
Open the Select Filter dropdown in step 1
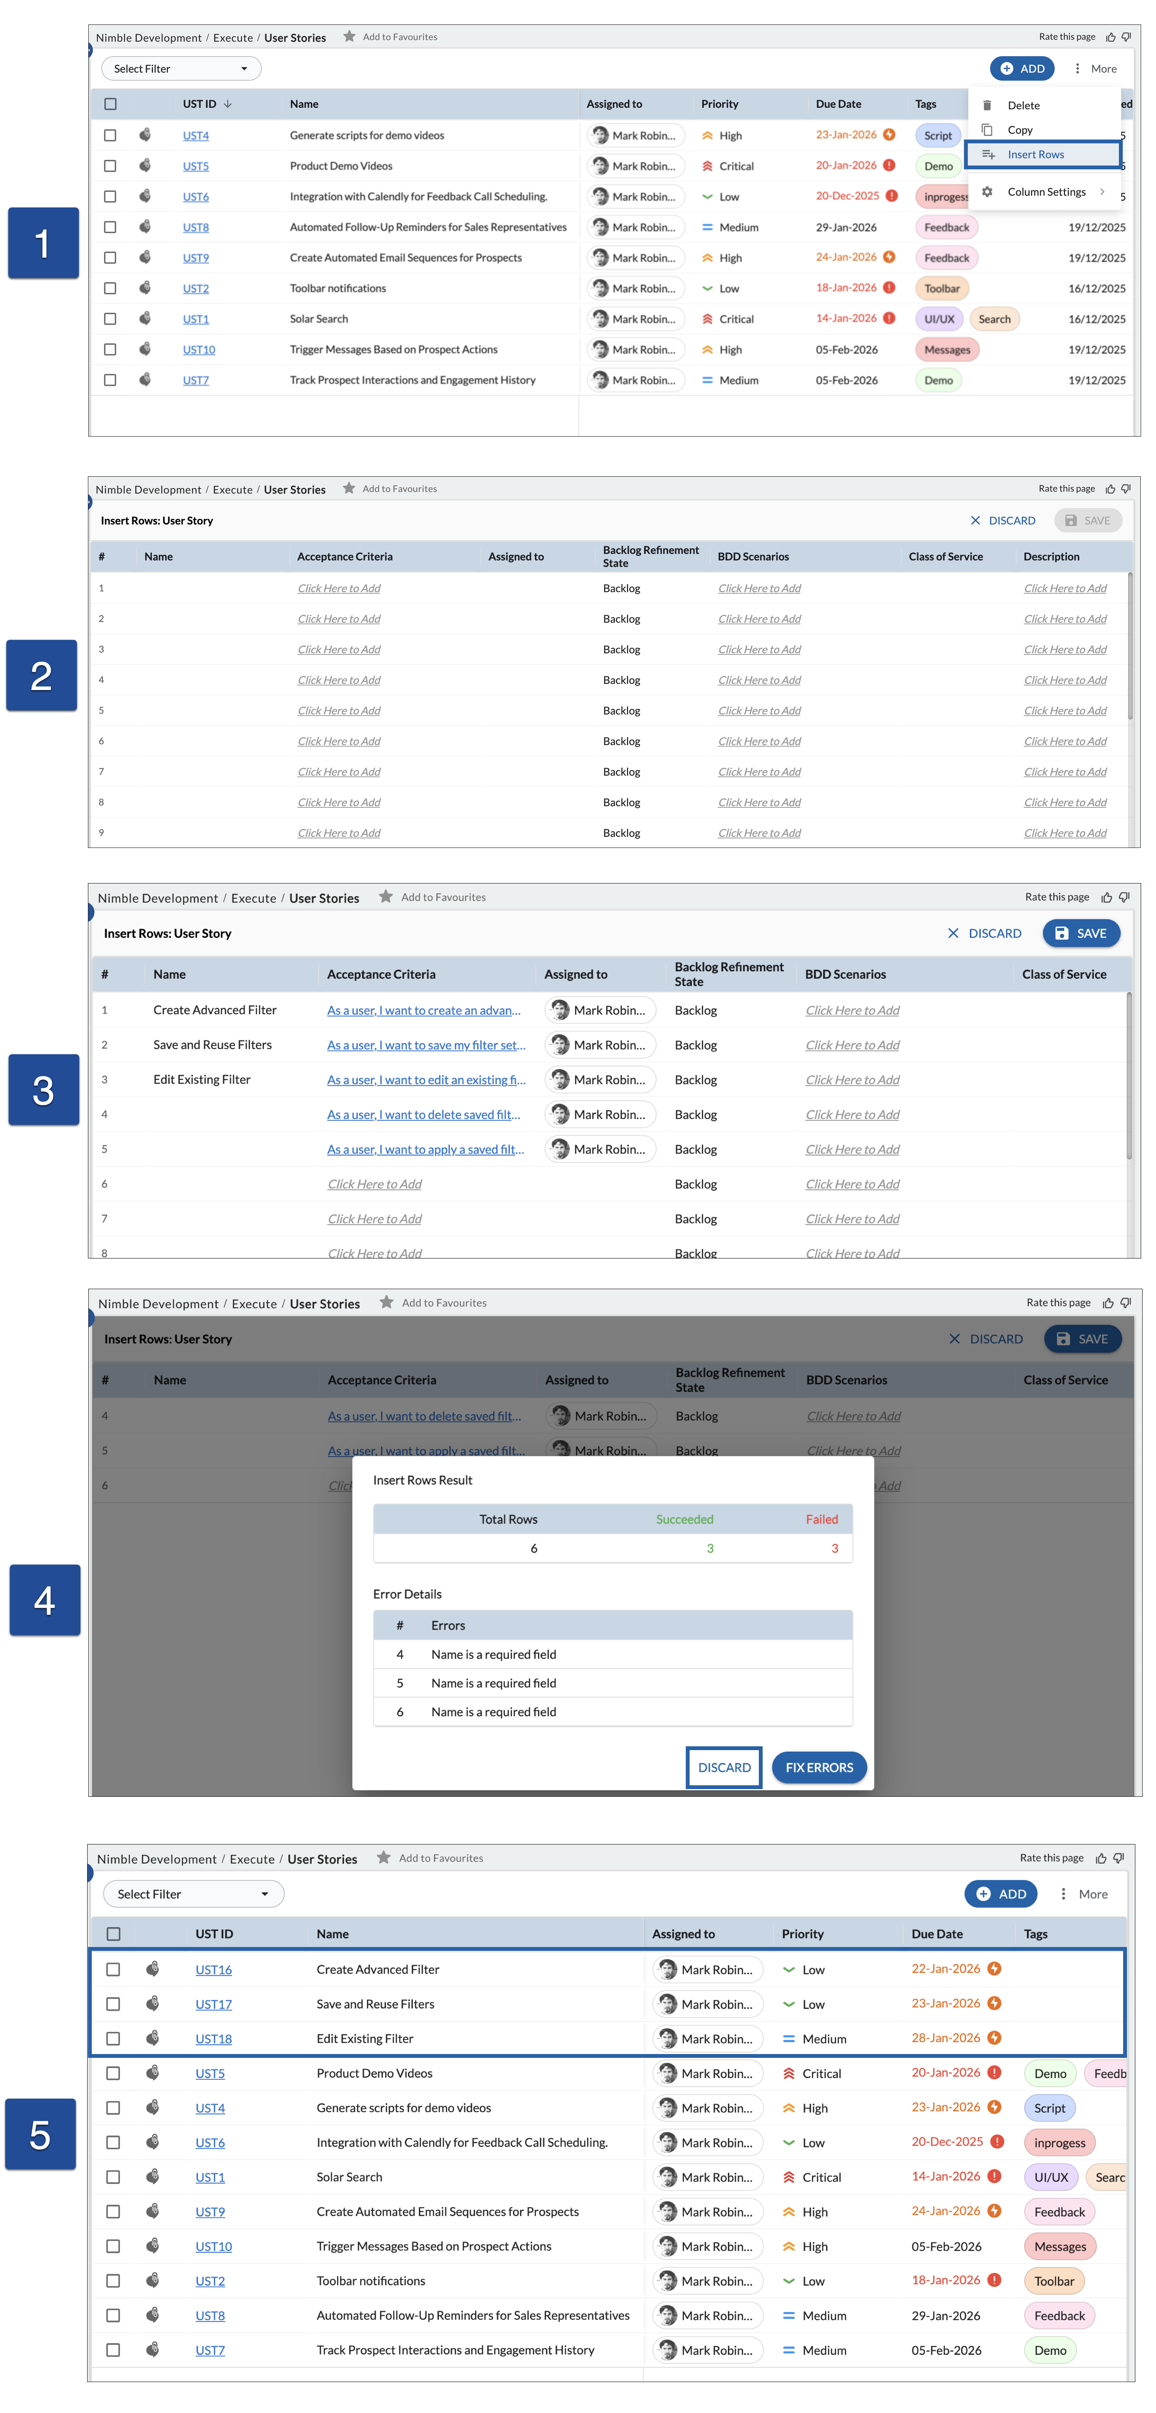click(181, 68)
